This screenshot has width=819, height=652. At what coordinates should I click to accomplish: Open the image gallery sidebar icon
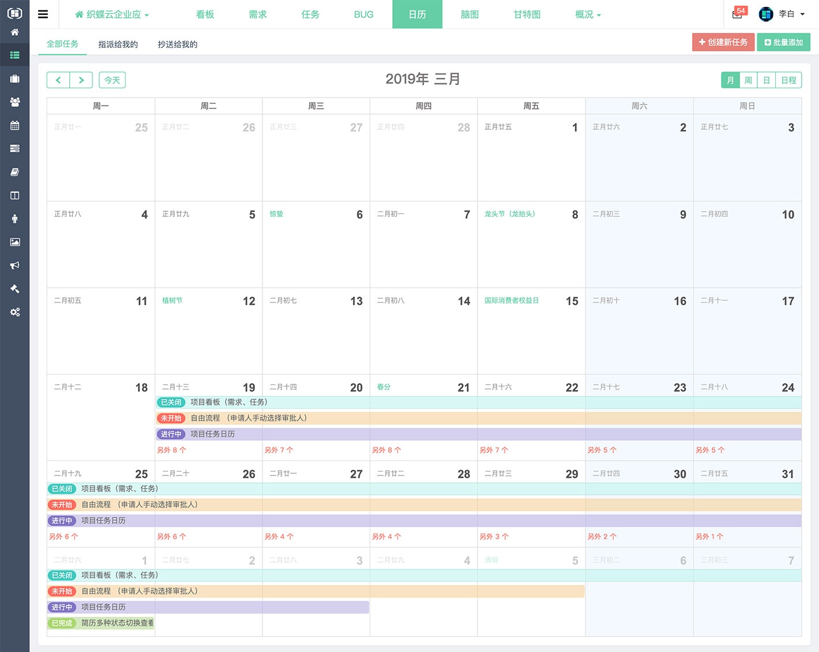(x=14, y=242)
